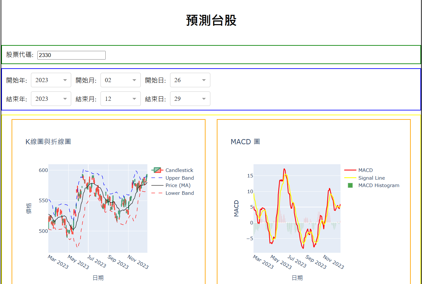Click the 日期 label under candlestick chart
The height and width of the screenshot is (284, 422).
pos(98,278)
